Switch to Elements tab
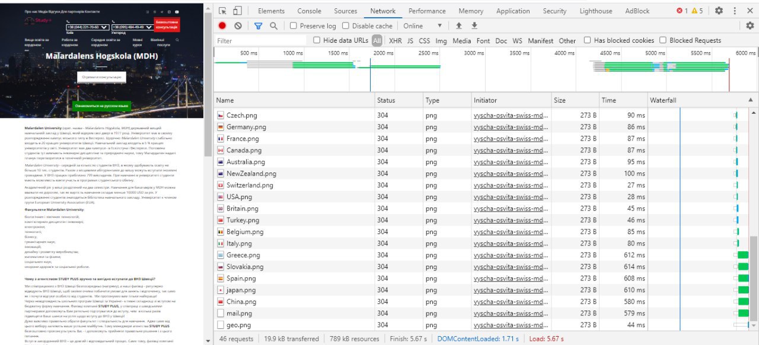The height and width of the screenshot is (345, 759). [271, 11]
